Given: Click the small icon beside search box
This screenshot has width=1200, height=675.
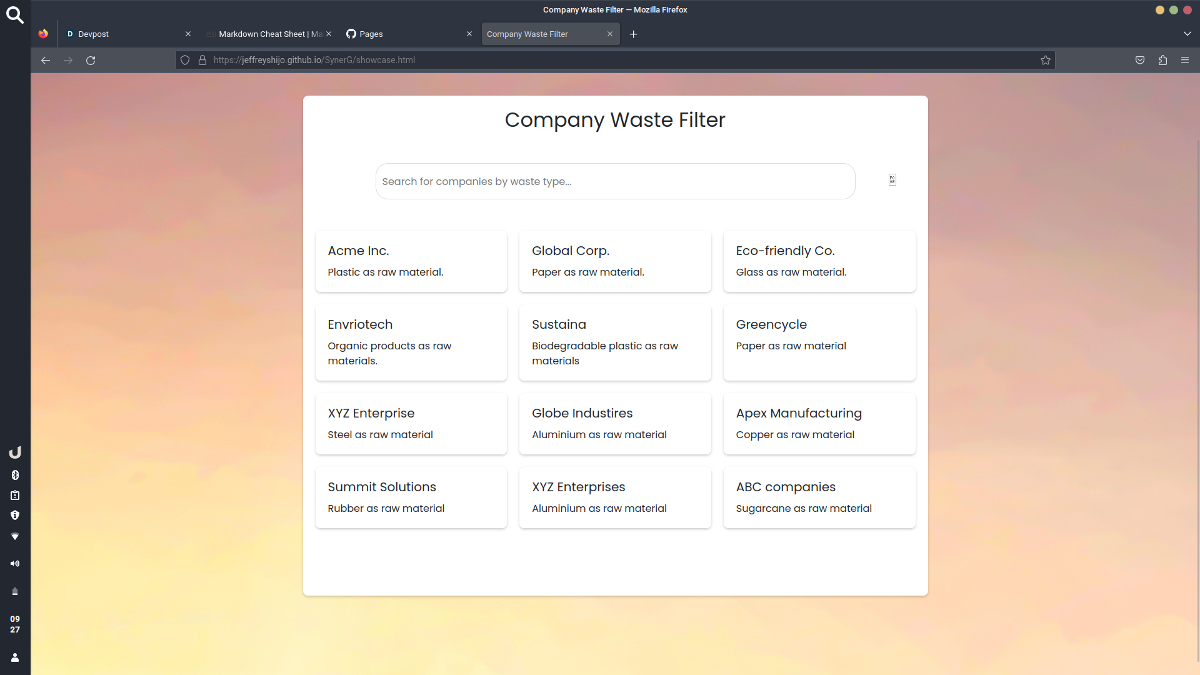Looking at the screenshot, I should click(x=892, y=180).
